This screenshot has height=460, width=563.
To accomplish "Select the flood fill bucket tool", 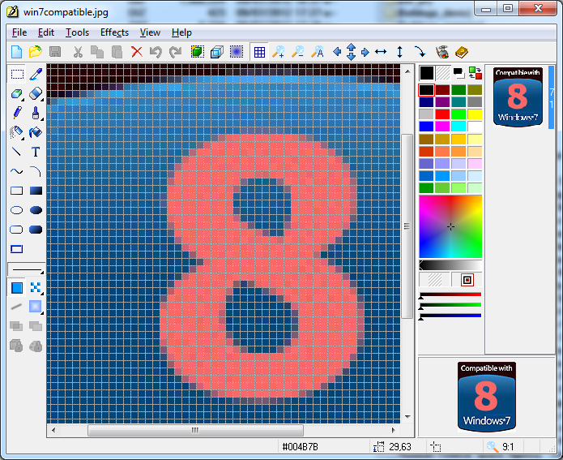I will [x=36, y=132].
